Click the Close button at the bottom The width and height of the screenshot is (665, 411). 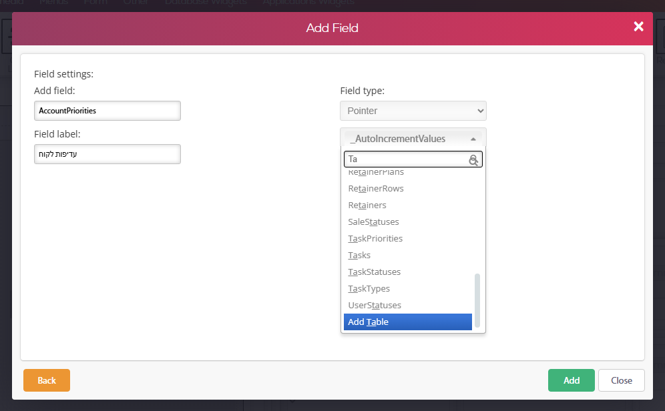(622, 380)
